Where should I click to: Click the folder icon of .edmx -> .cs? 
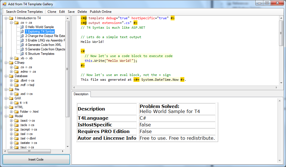(16, 72)
